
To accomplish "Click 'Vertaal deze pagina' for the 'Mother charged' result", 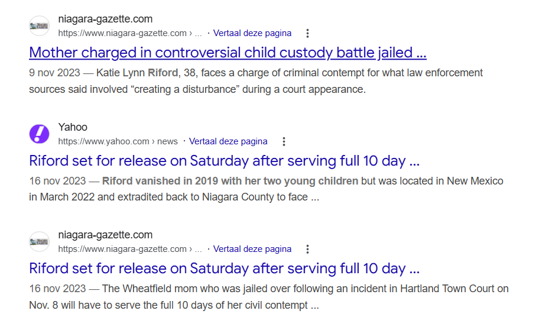I will pos(252,33).
